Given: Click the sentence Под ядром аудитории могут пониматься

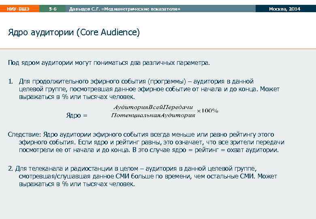Looking at the screenshot, I should tap(109, 63).
